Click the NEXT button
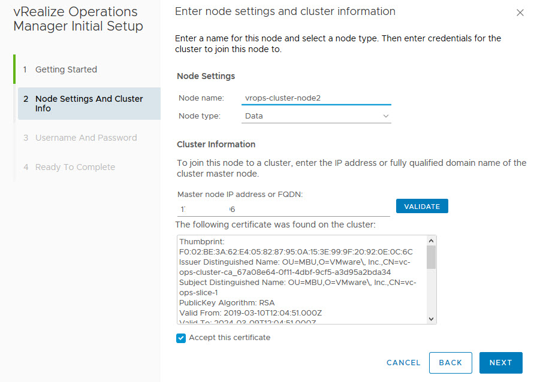The height and width of the screenshot is (382, 537). point(500,363)
